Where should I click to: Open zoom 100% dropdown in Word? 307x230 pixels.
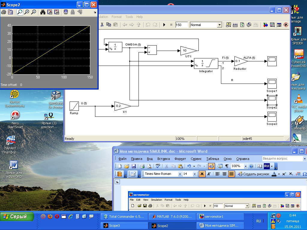(x=246, y=166)
